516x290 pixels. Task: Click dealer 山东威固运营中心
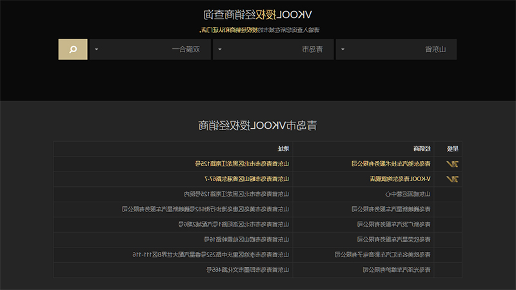pyautogui.click(x=408, y=194)
